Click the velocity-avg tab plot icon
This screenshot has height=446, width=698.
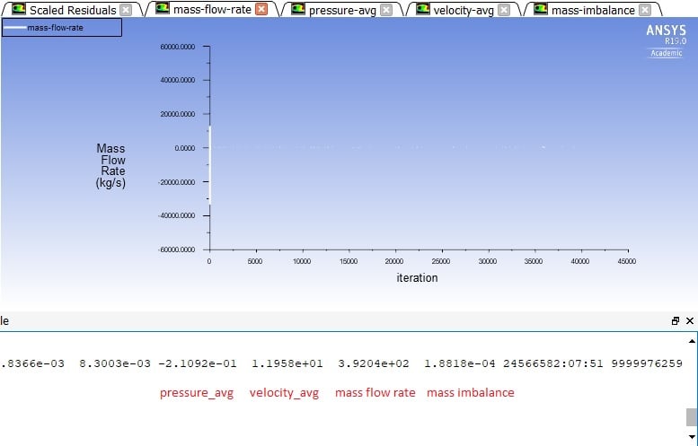click(x=422, y=9)
